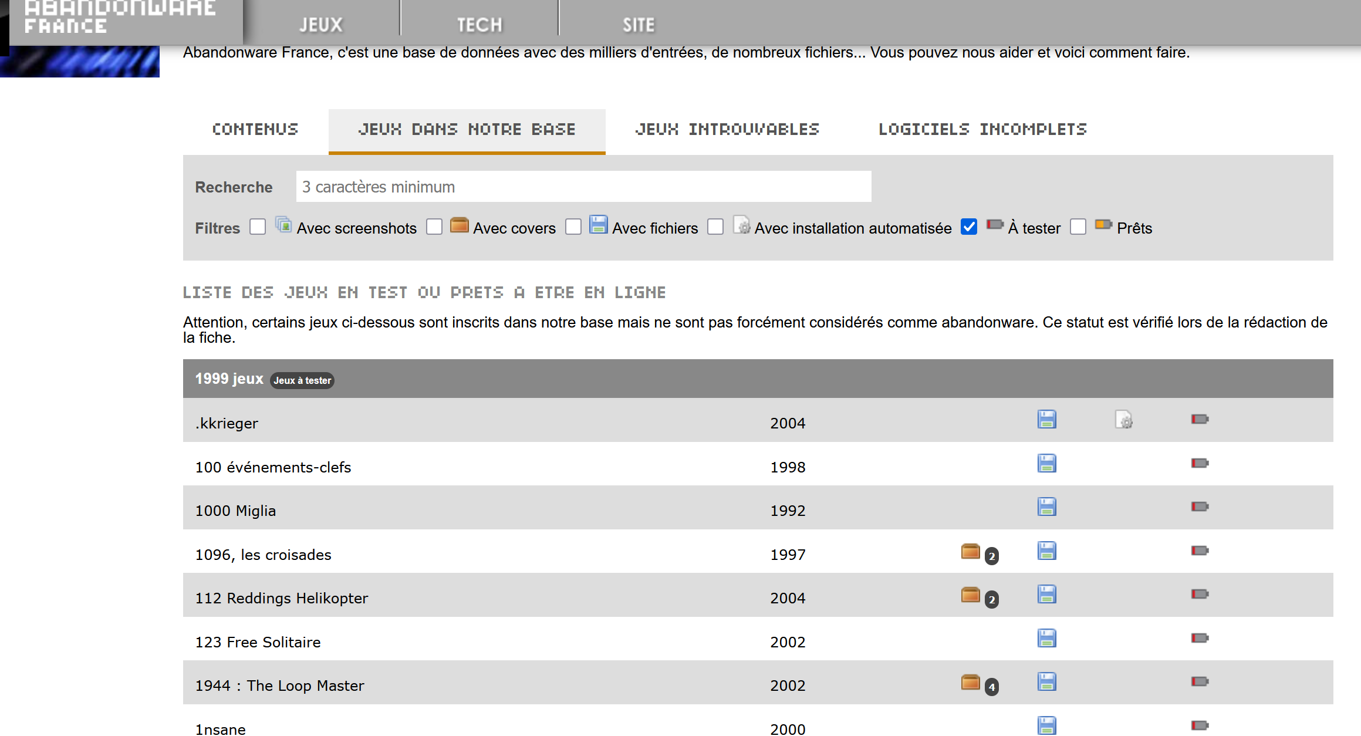
Task: Click the automated installation icon in the filters row
Action: coord(742,225)
